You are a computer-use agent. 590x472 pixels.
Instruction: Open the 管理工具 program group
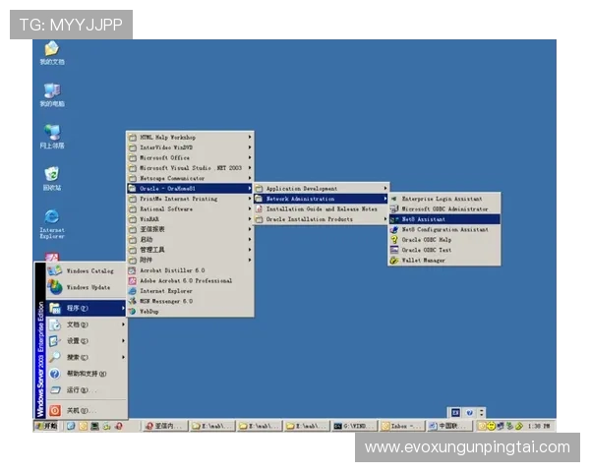click(x=190, y=250)
